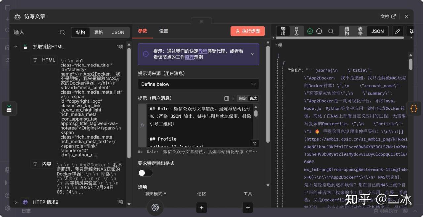423x217 pixels.
Task: Select 表格 view in input panel
Action: coord(98,32)
